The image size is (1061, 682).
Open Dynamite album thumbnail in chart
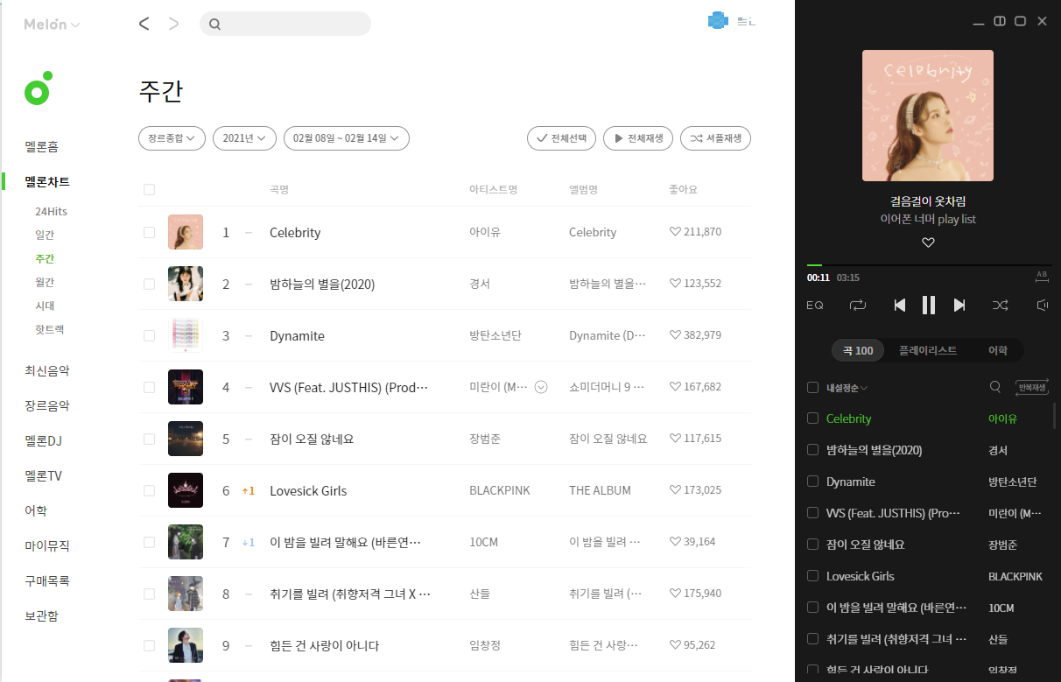click(186, 335)
